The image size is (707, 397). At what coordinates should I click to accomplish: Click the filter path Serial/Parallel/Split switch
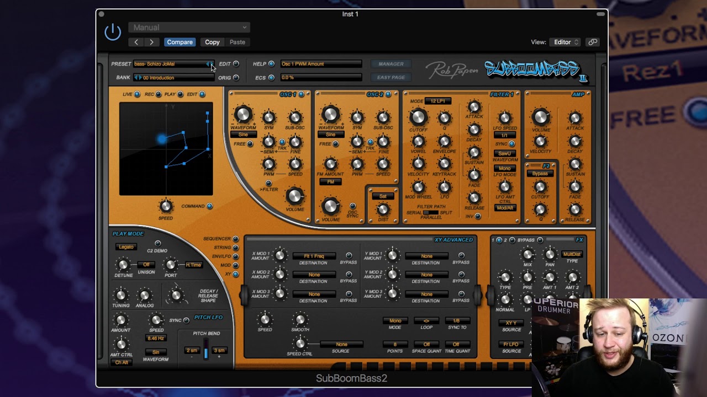[x=431, y=212]
